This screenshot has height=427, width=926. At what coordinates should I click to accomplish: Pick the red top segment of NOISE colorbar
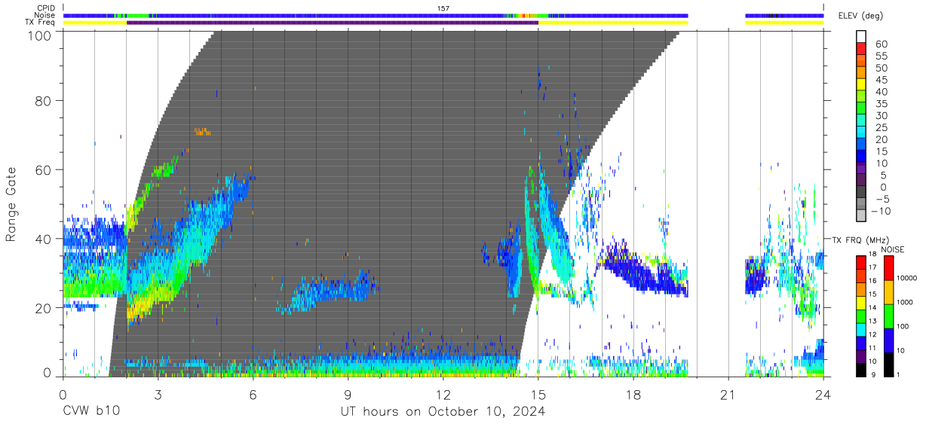click(888, 268)
